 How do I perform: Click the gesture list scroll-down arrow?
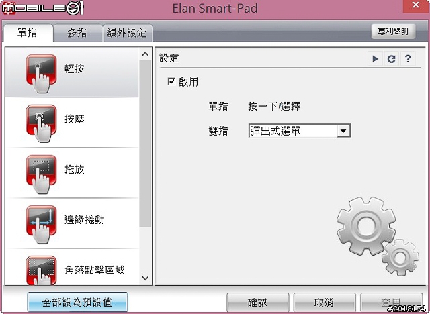click(x=145, y=278)
